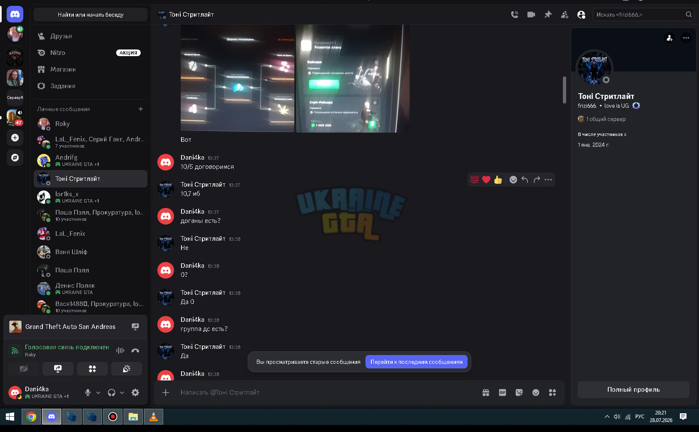
Task: Open chat with lor1ks_x
Action: click(x=90, y=197)
